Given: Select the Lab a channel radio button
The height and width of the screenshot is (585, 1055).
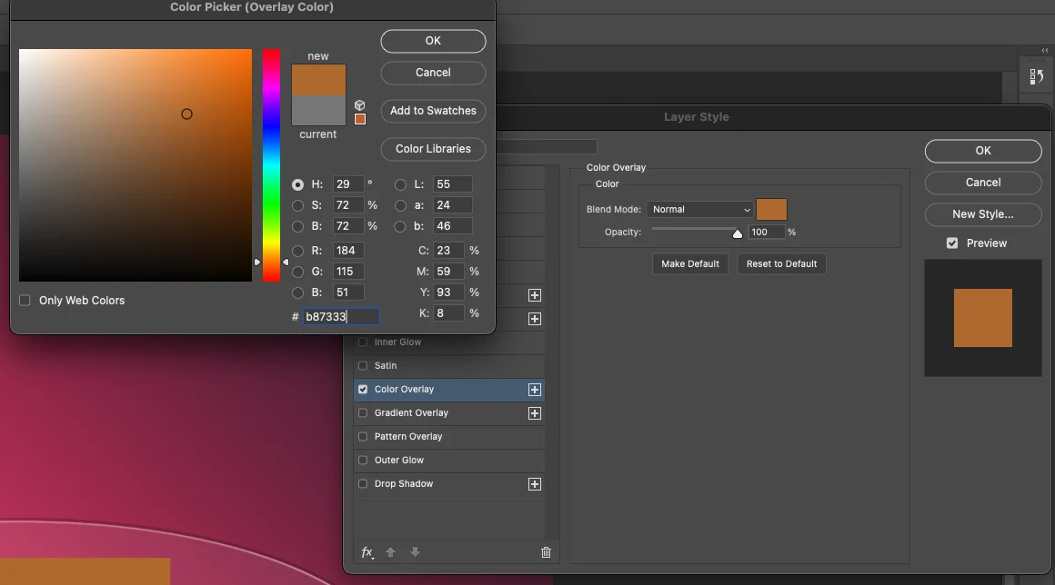Looking at the screenshot, I should [x=400, y=205].
